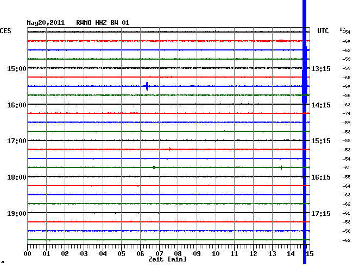Click the green diamond event near minute 07

(154, 167)
